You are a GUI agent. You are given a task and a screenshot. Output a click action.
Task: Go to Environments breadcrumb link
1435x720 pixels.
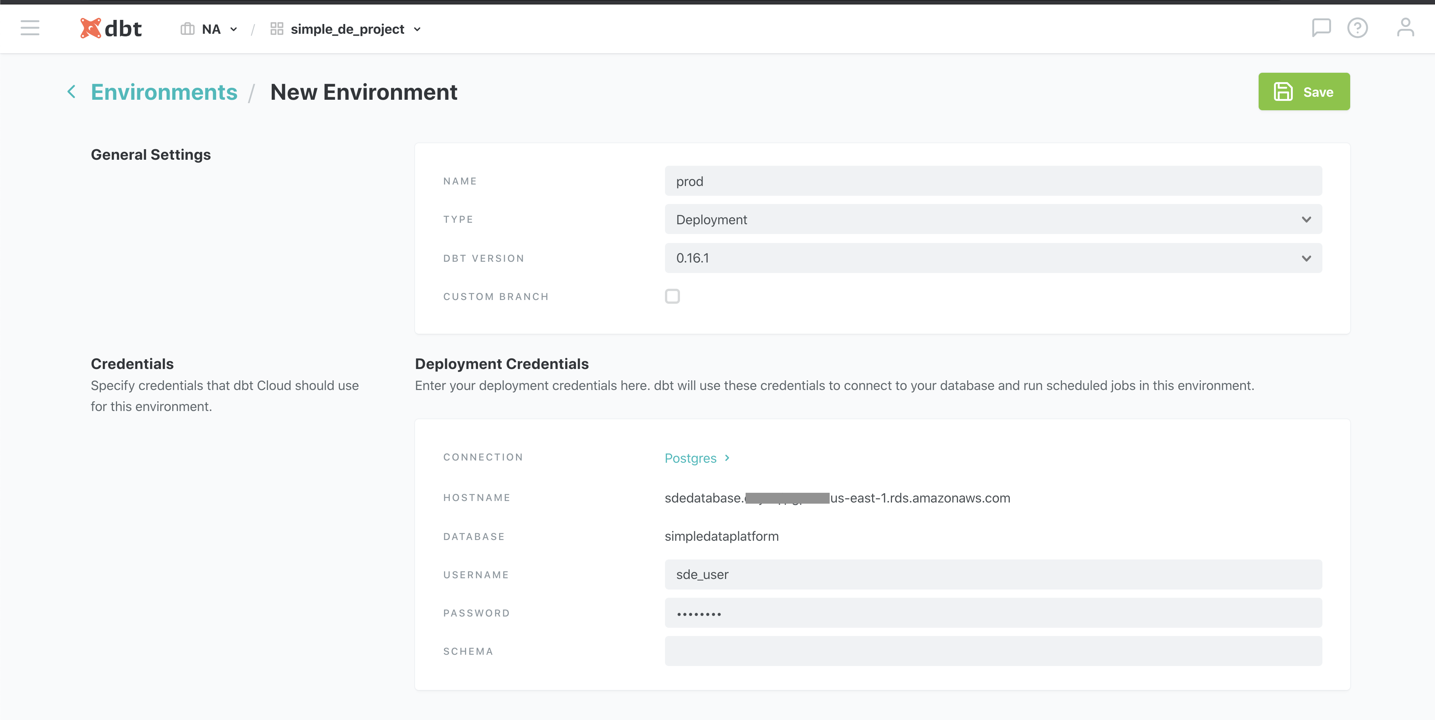pyautogui.click(x=164, y=92)
